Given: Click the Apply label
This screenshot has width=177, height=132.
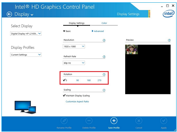Looking at the screenshot, I should click(164, 128).
